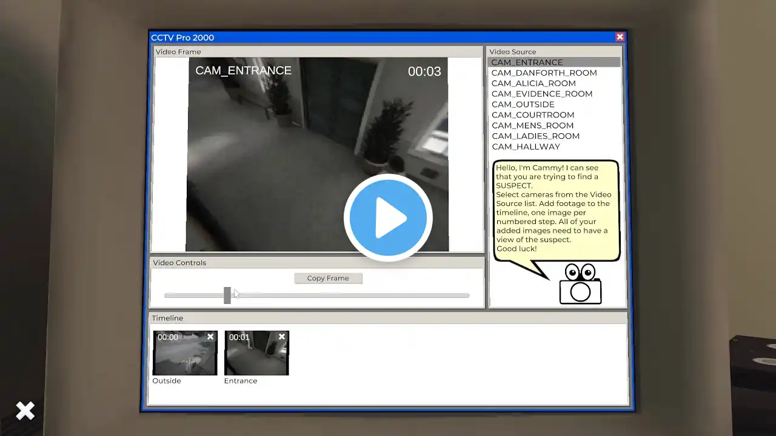Close the CCTV Pro 2000 window
The image size is (776, 436).
[620, 37]
